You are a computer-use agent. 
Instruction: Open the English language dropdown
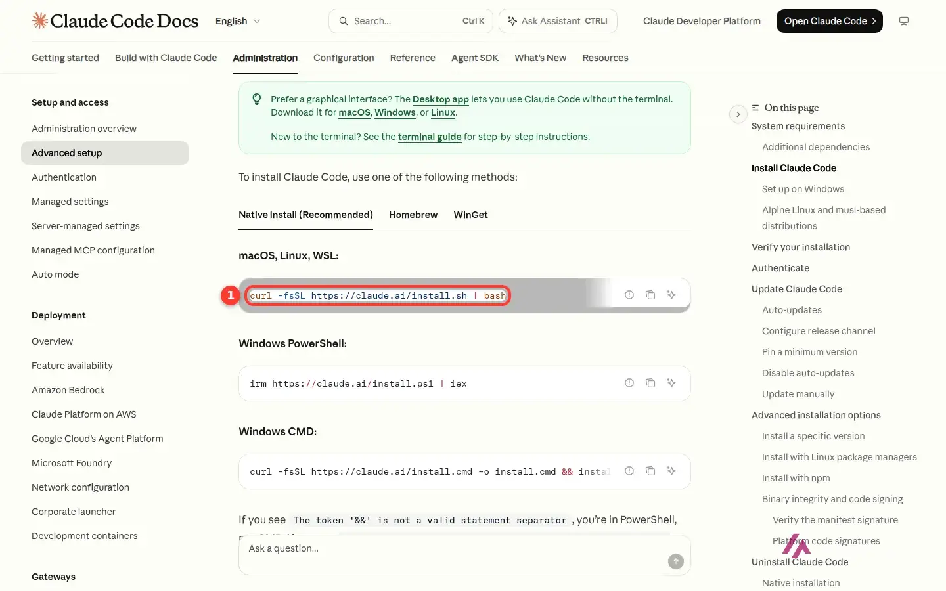coord(238,21)
